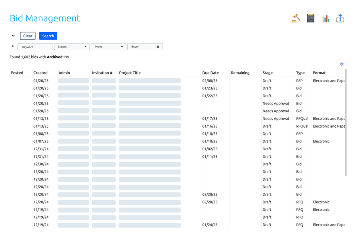Select the due date 01/22/25 cell
This screenshot has width=354, height=235.
click(210, 96)
